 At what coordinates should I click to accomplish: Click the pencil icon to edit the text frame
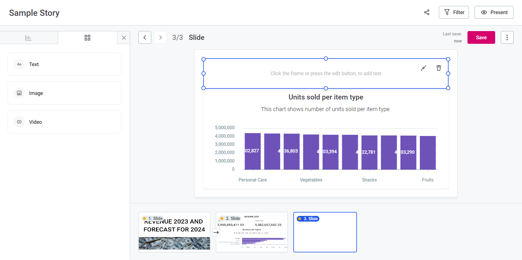coord(423,68)
